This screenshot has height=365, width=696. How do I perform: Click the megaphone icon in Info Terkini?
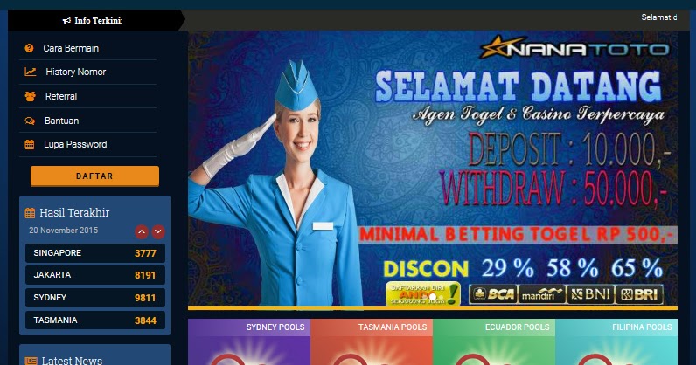pos(66,21)
